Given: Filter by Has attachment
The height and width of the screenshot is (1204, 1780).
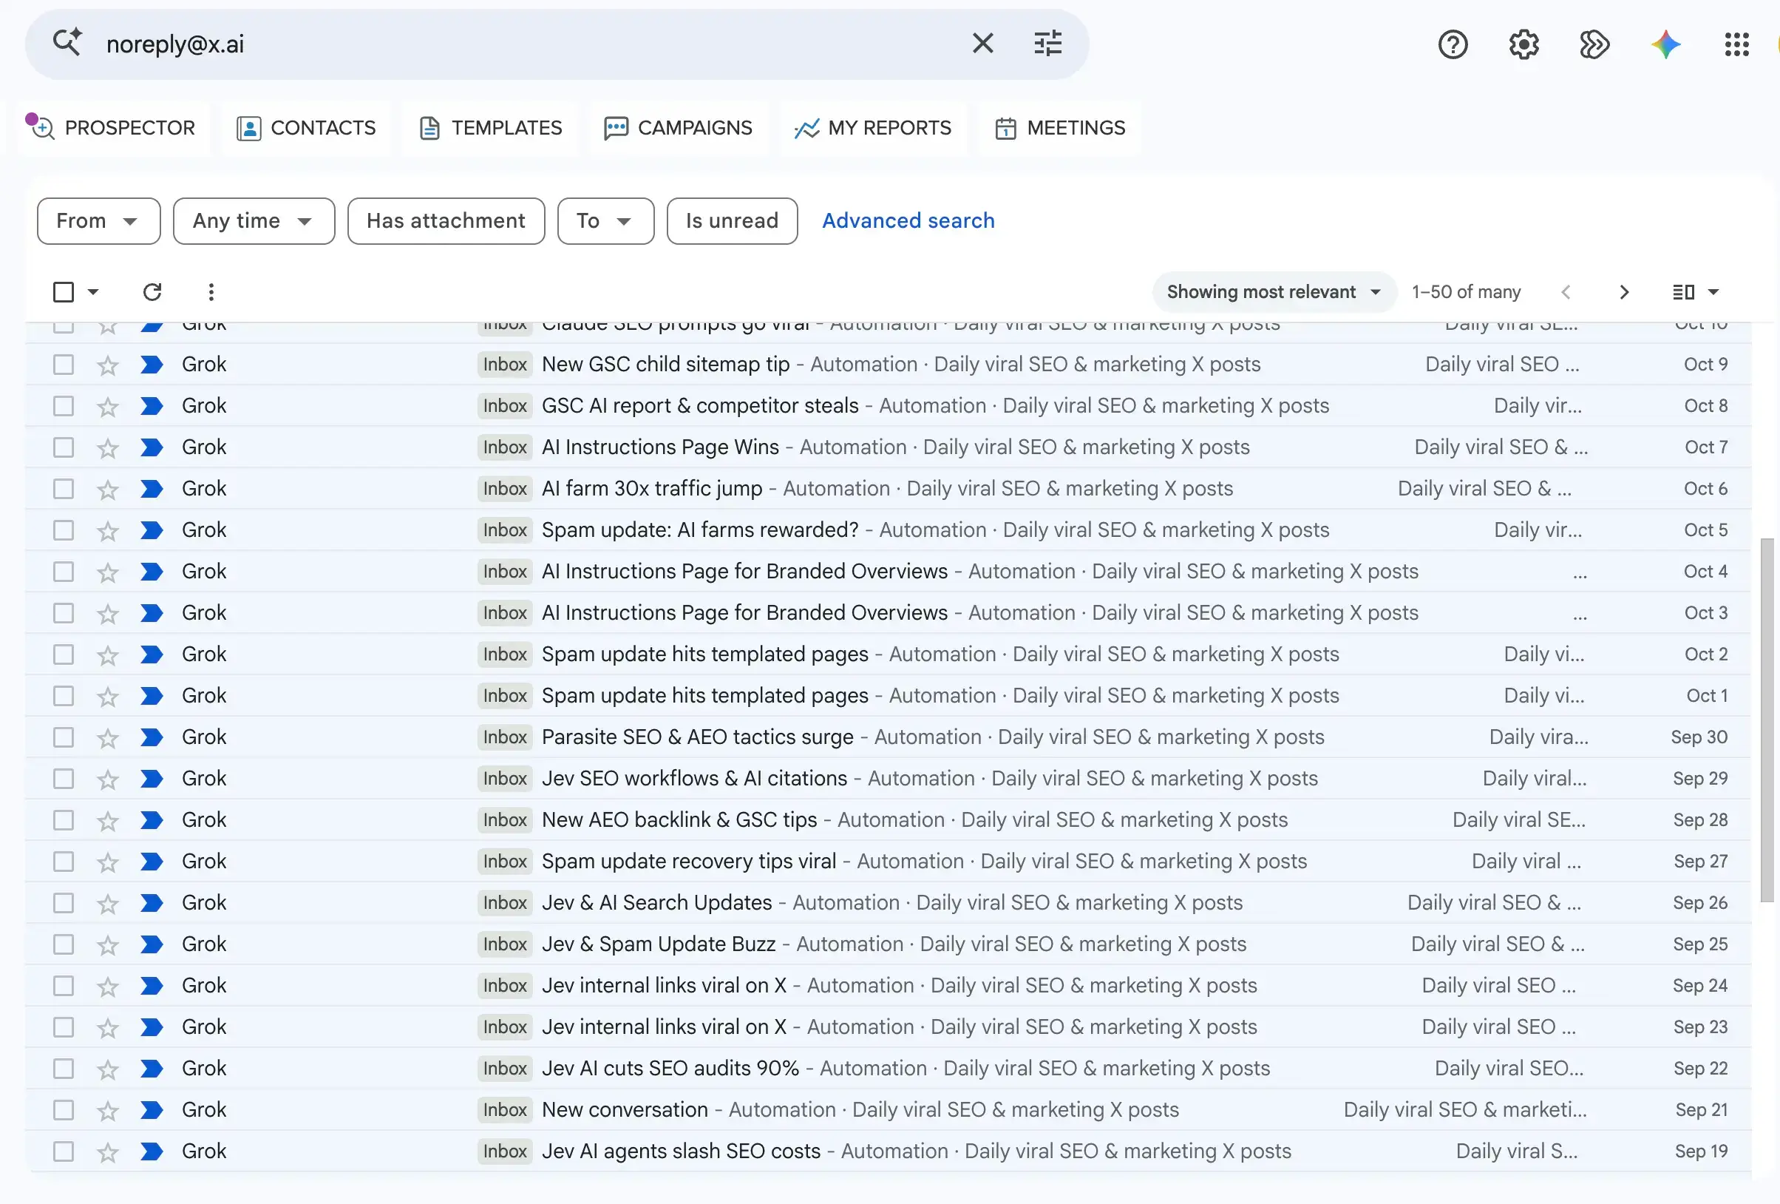Looking at the screenshot, I should [446, 220].
